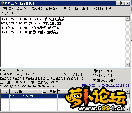Click the QFunction 脚本加载完成 log line
The width and height of the screenshot is (132, 113).
pos(35,19)
